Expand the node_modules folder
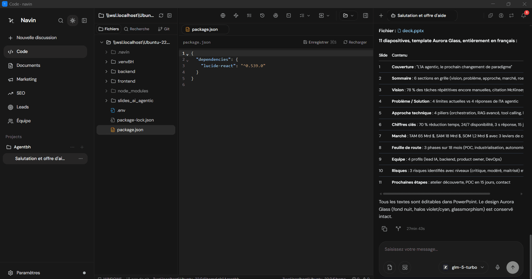532x279 pixels. pyautogui.click(x=106, y=91)
